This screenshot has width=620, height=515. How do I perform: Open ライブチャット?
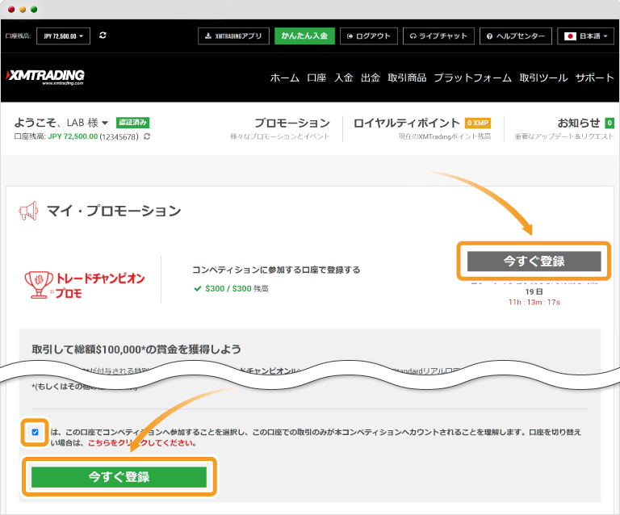(x=438, y=36)
